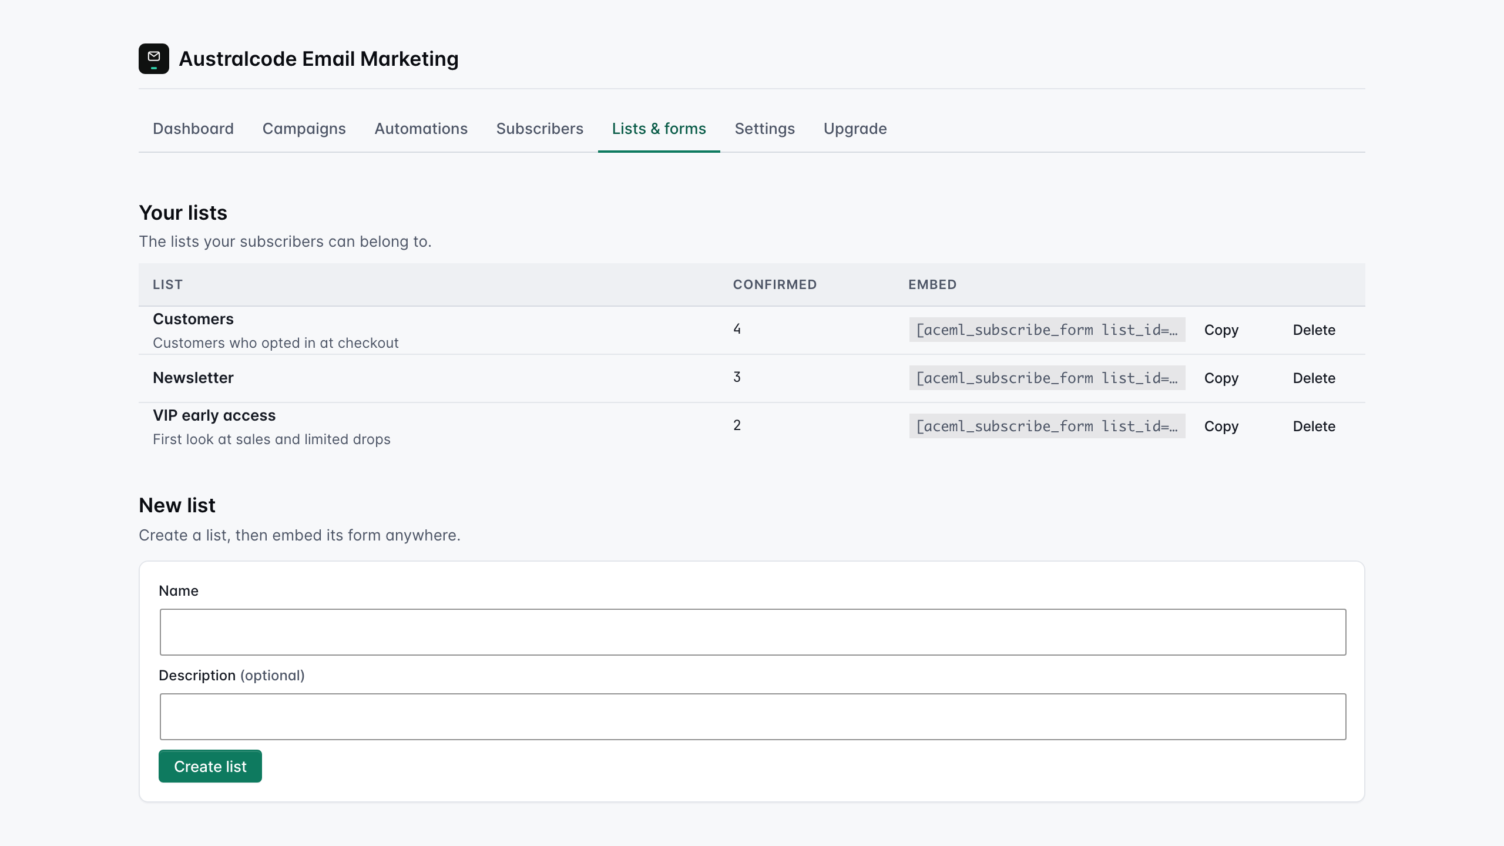Click the confirmed count 2 for VIP
The height and width of the screenshot is (846, 1504).
tap(737, 425)
